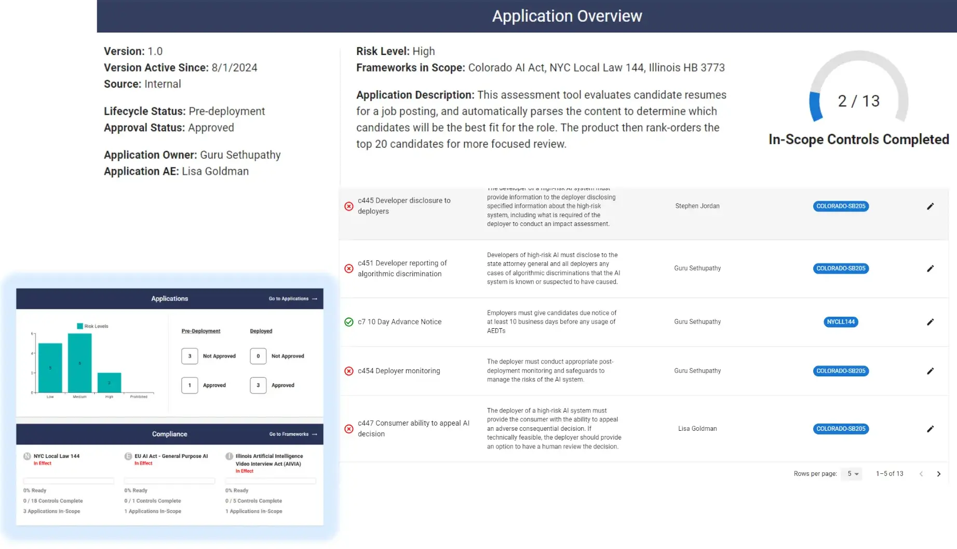Edit the c445 Developer disclosure control
957x549 pixels.
point(930,206)
